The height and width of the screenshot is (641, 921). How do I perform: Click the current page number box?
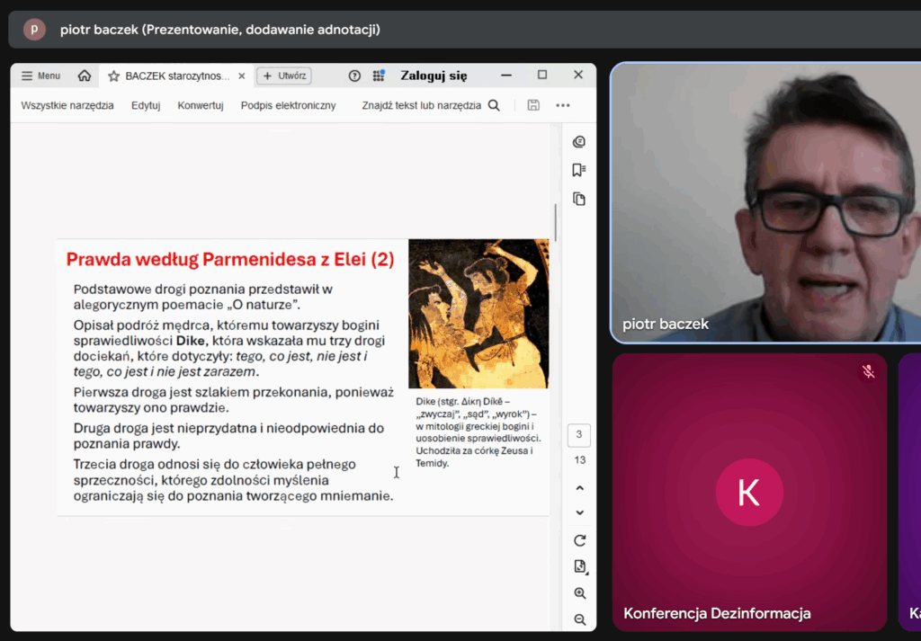(x=579, y=435)
